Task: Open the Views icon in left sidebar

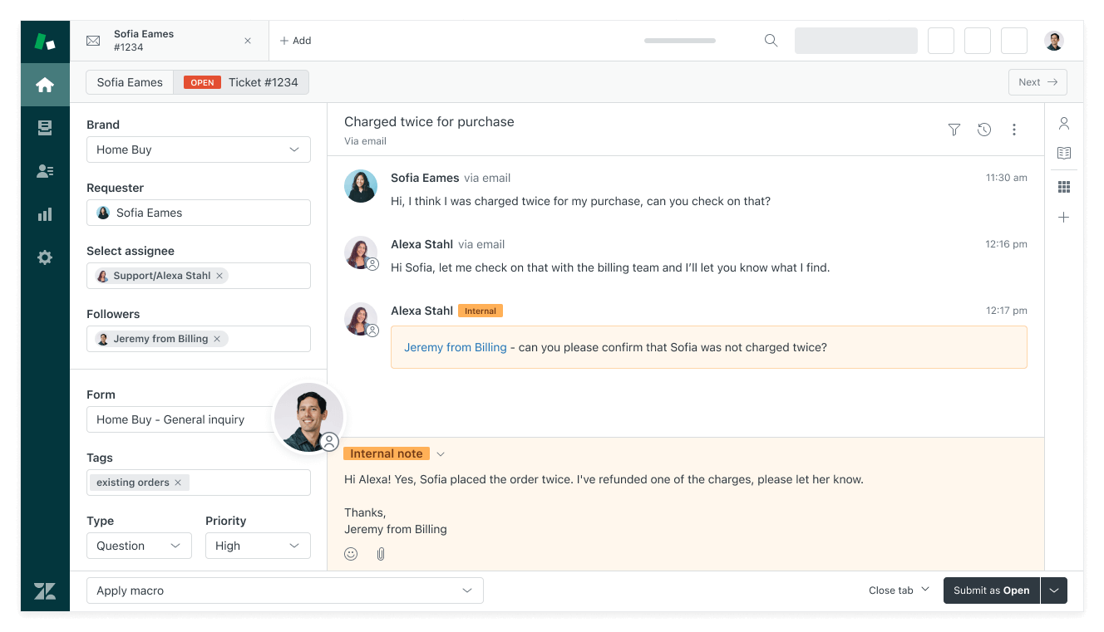Action: [x=45, y=127]
